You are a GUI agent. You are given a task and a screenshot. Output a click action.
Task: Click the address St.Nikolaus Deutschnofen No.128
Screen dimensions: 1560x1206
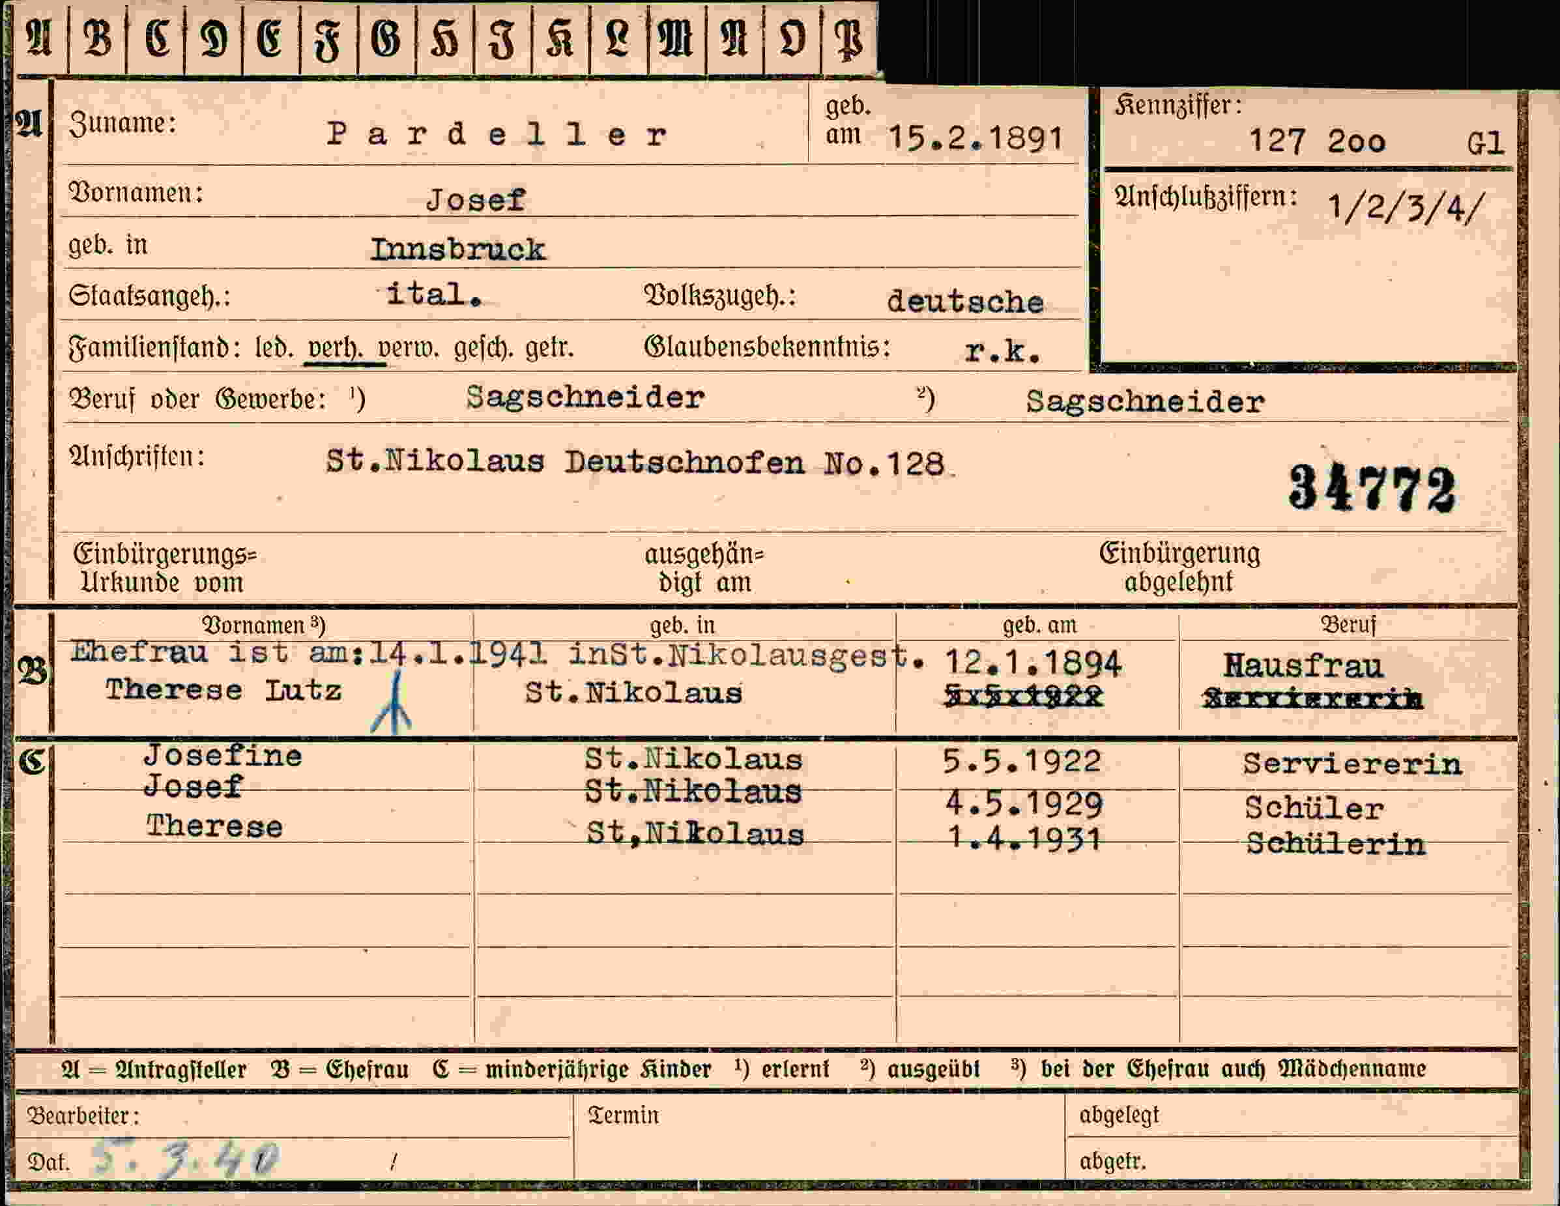[x=636, y=463]
